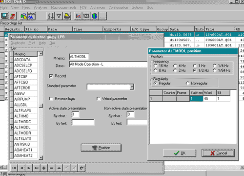Click the Airports column header in recordings list
The width and height of the screenshot is (244, 176).
(x=117, y=29)
